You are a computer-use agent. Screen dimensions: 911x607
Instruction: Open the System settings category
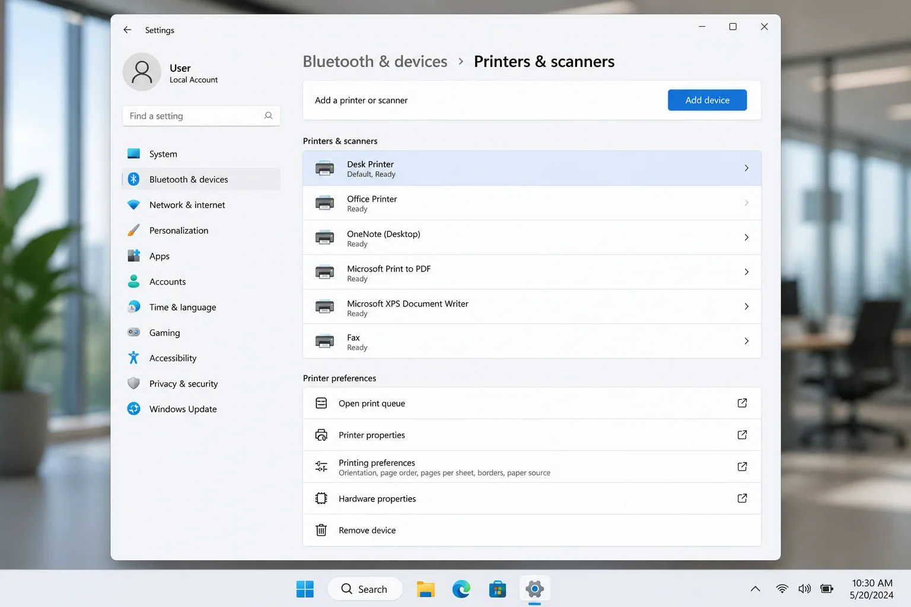pyautogui.click(x=201, y=154)
